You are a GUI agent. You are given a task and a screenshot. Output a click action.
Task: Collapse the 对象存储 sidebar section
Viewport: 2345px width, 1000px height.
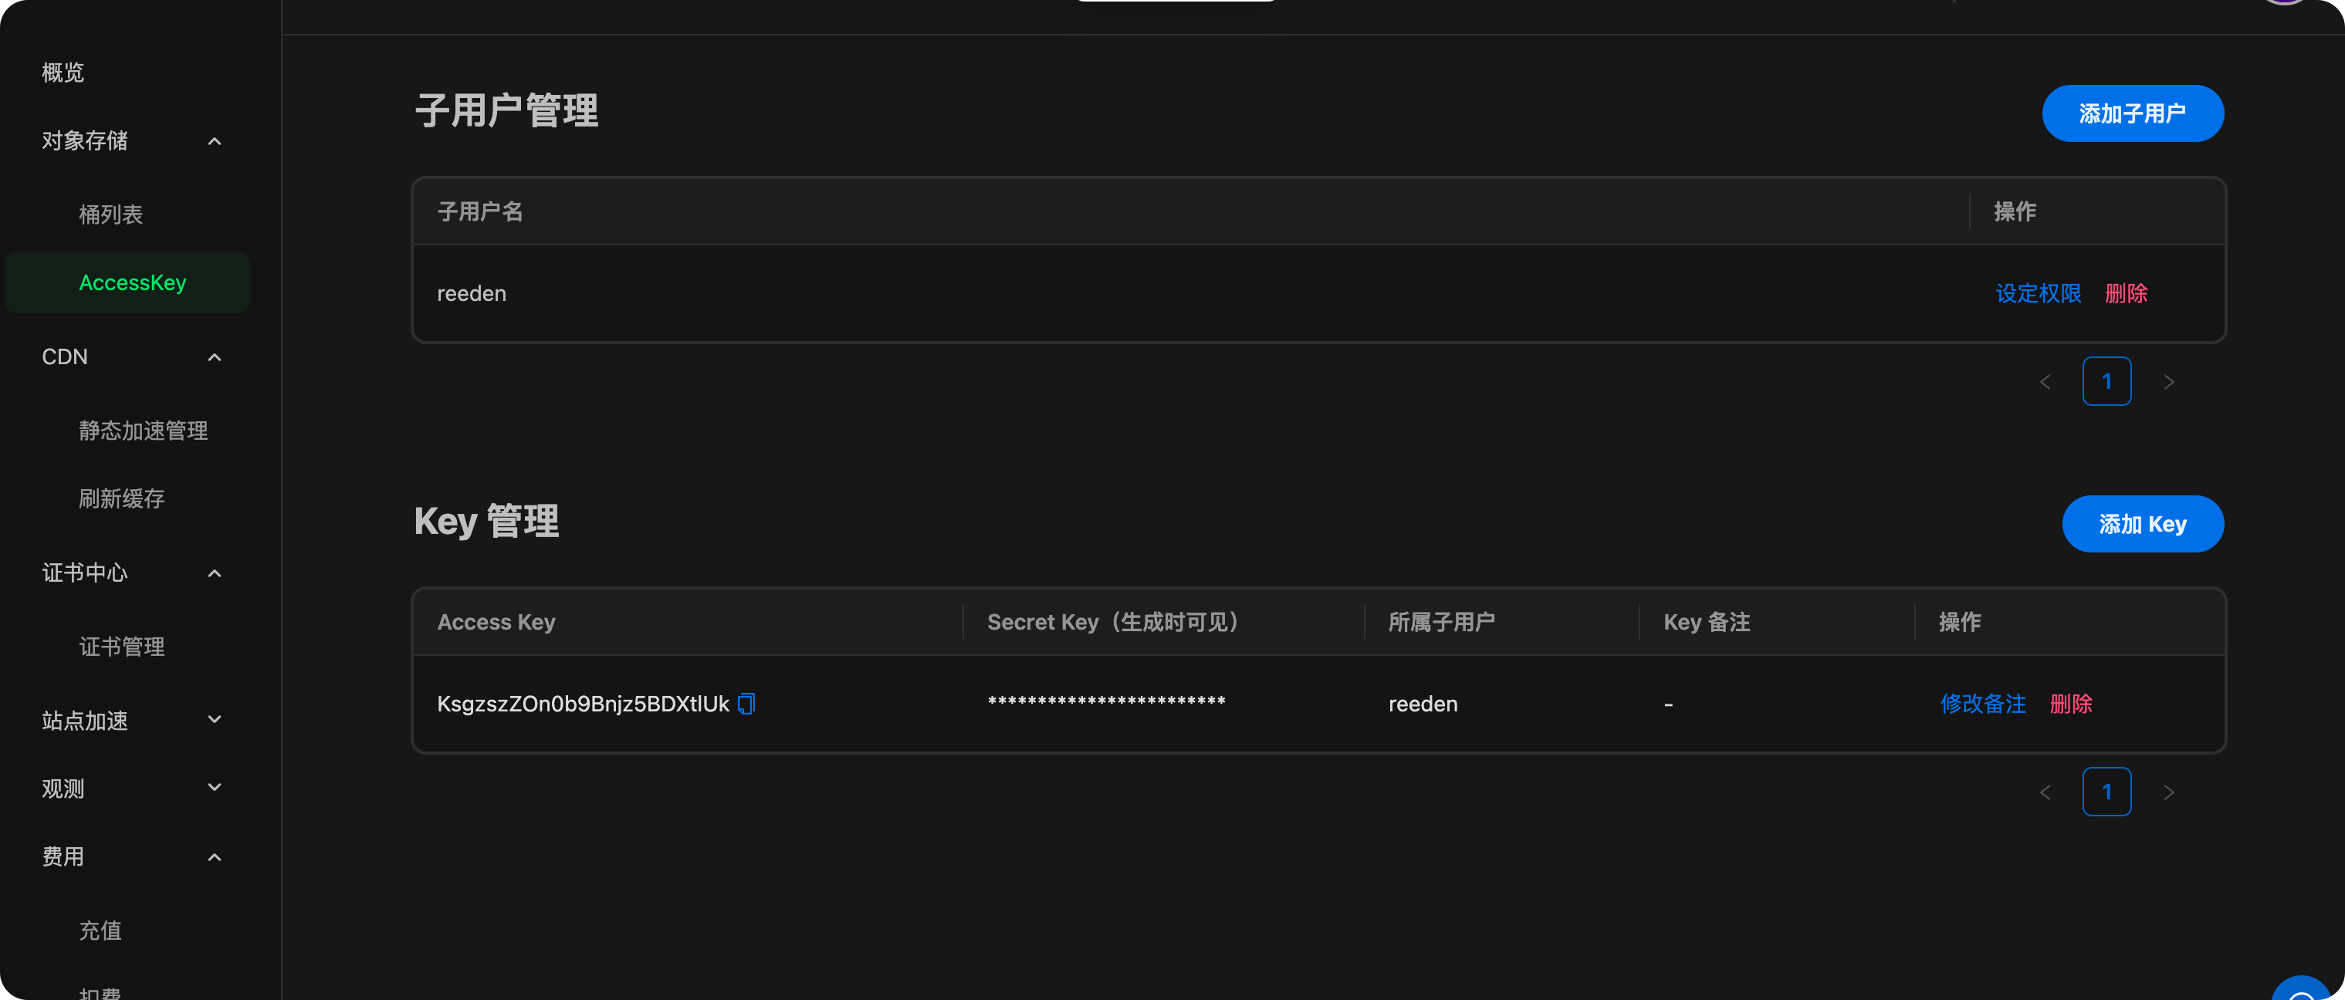click(215, 141)
